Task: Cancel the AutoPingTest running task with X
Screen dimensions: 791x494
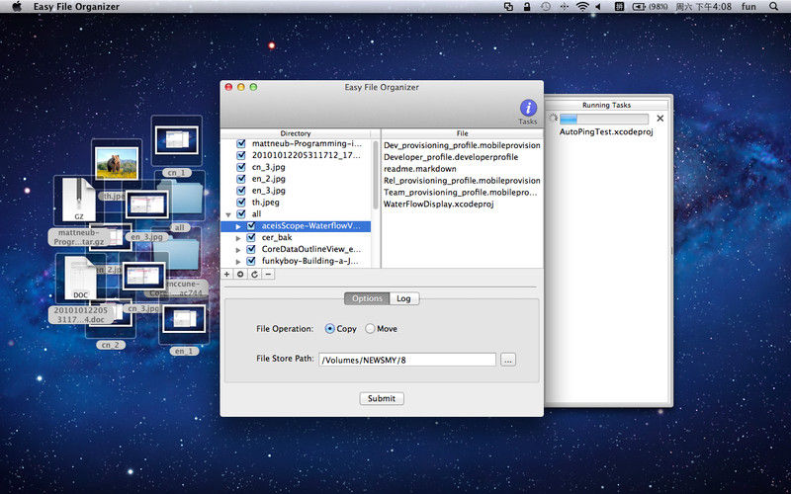Action: click(x=659, y=119)
